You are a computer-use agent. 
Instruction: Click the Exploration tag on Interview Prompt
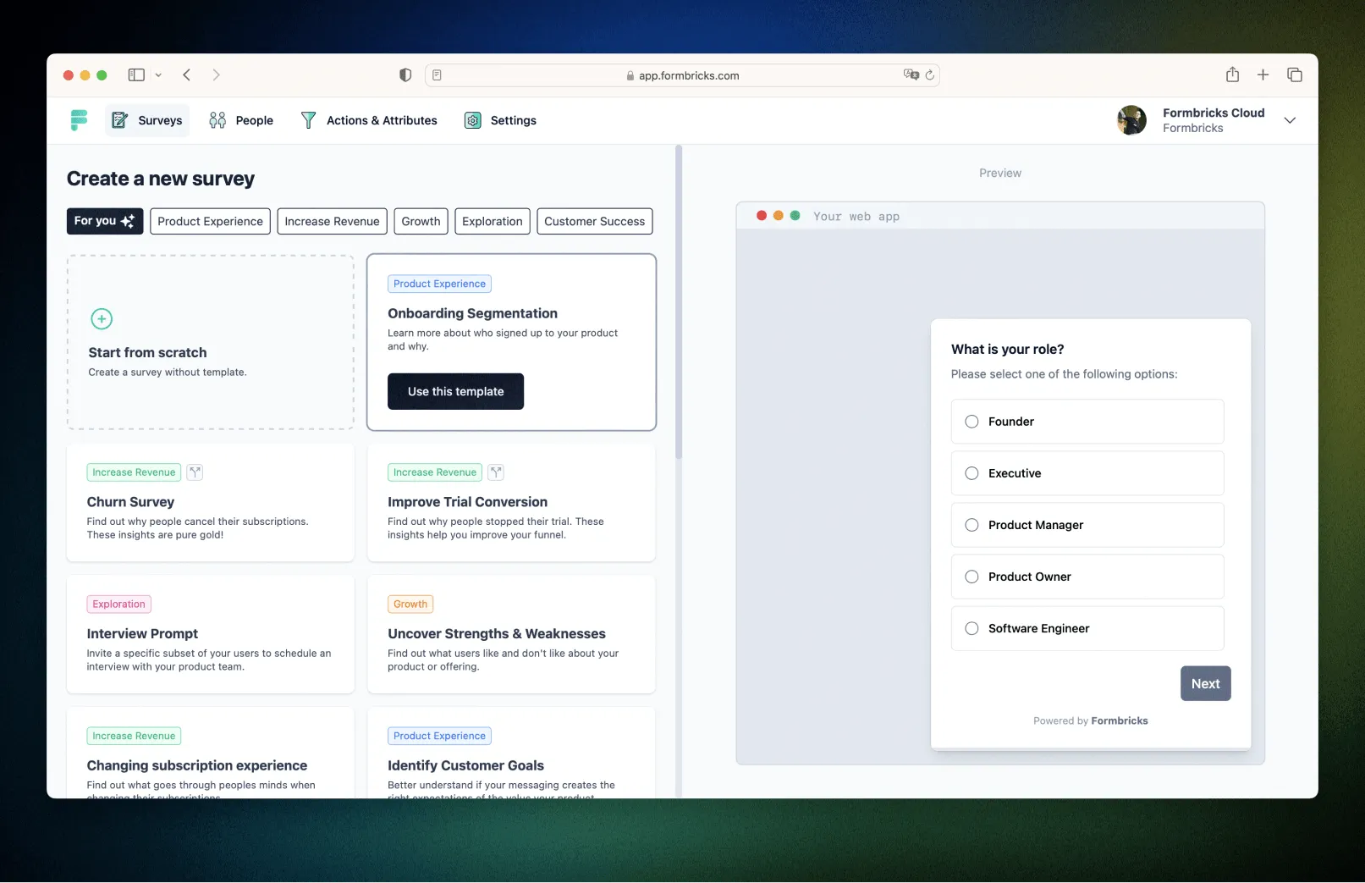point(118,604)
